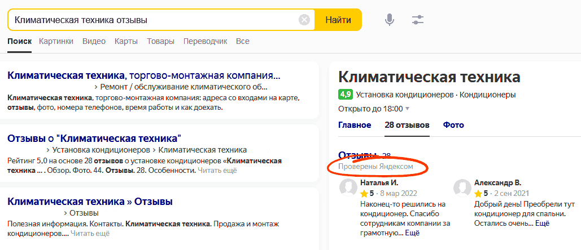
Task: Click Читать ещё under the Рейтинг 5,0 snippet
Action: point(217,171)
